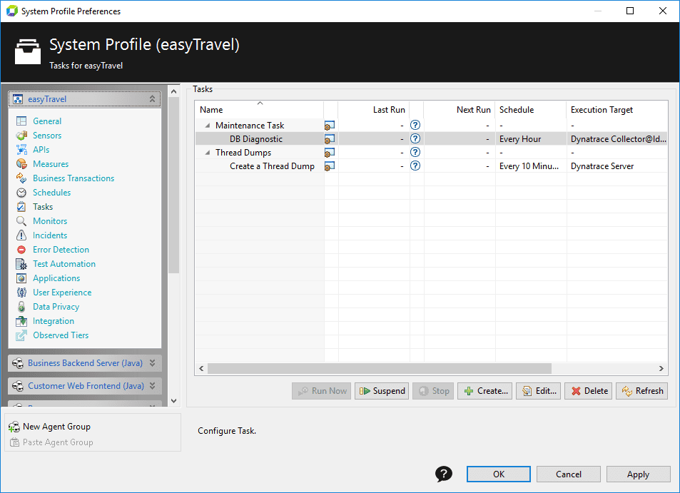Click the Schedules clock icon
The width and height of the screenshot is (680, 493).
point(21,193)
